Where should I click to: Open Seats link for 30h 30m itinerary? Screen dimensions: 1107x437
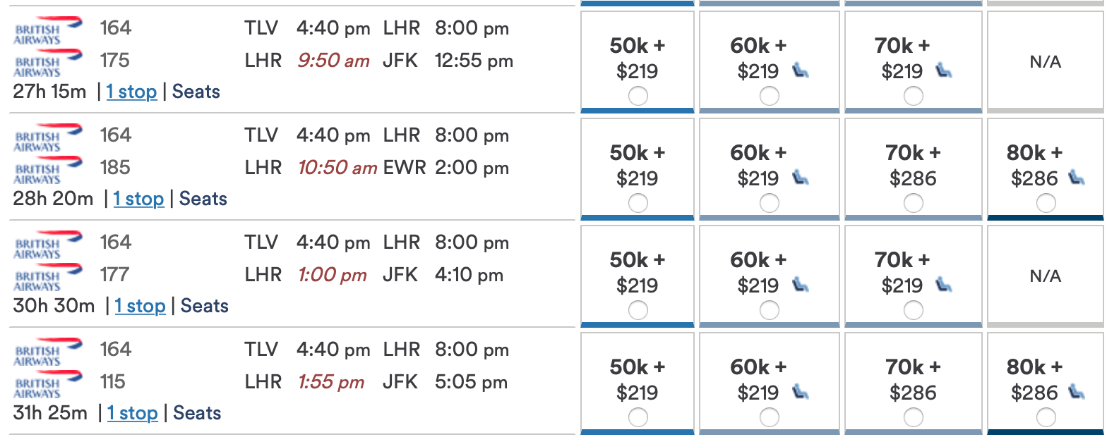205,306
